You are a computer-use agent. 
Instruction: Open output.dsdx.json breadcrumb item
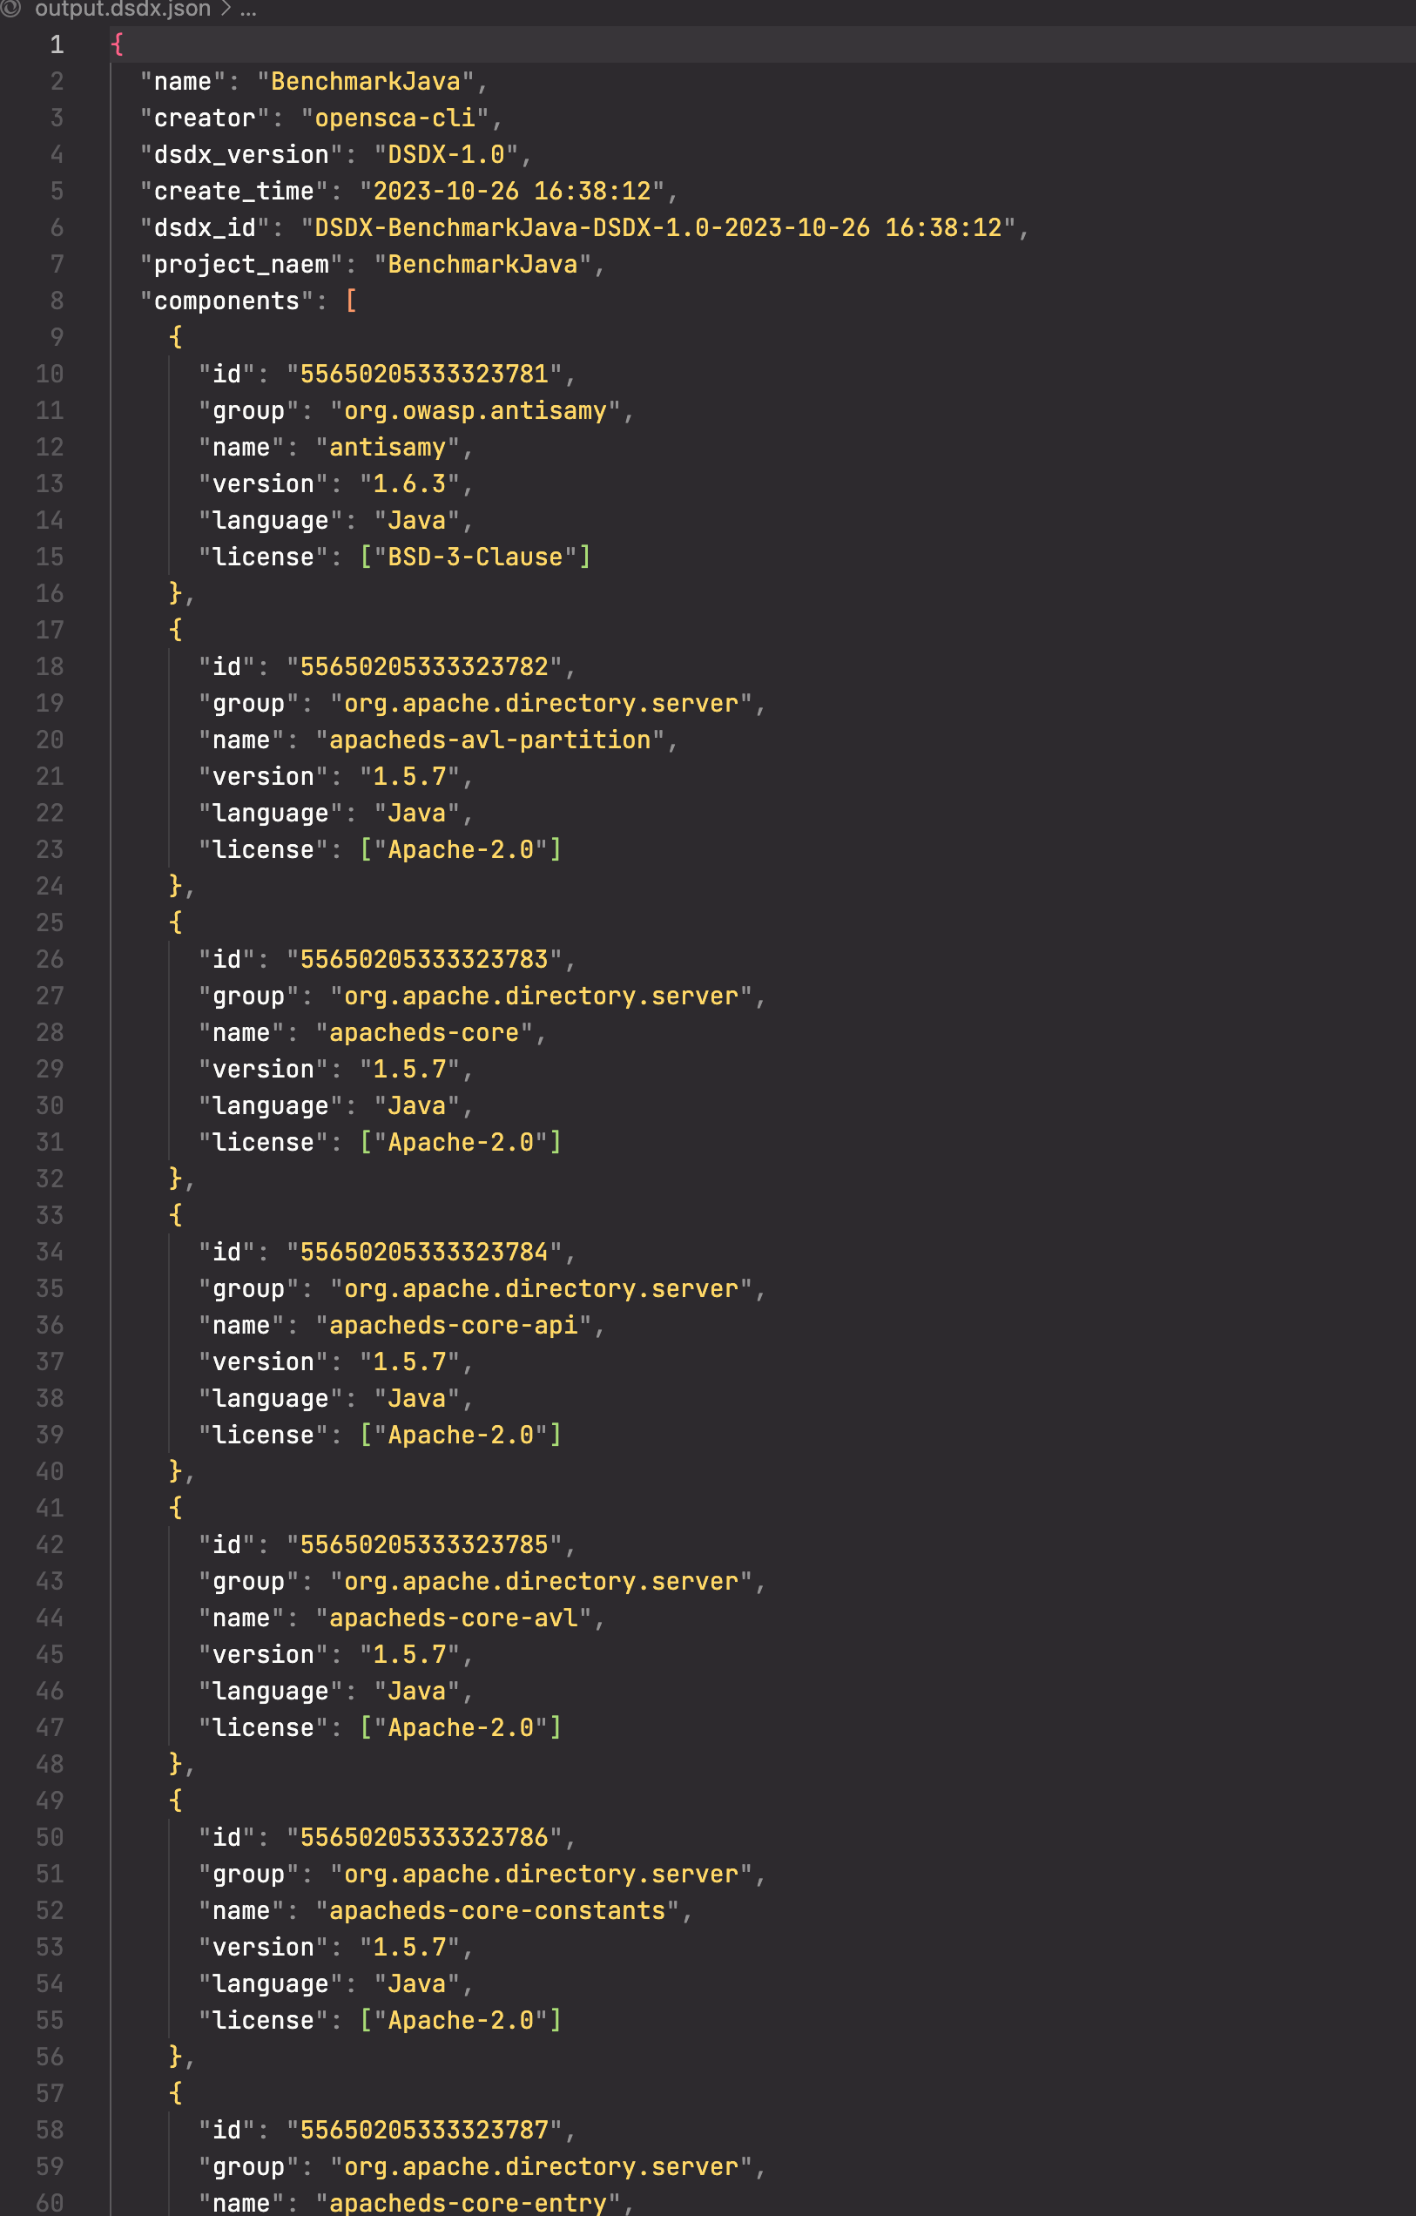123,10
